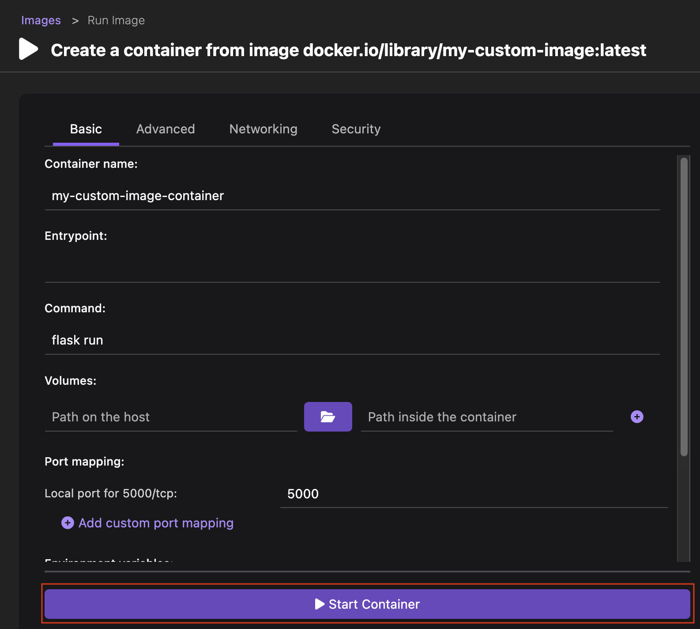Screen dimensions: 700x629
Task: Open folder browser for host volume path
Action: pos(328,417)
